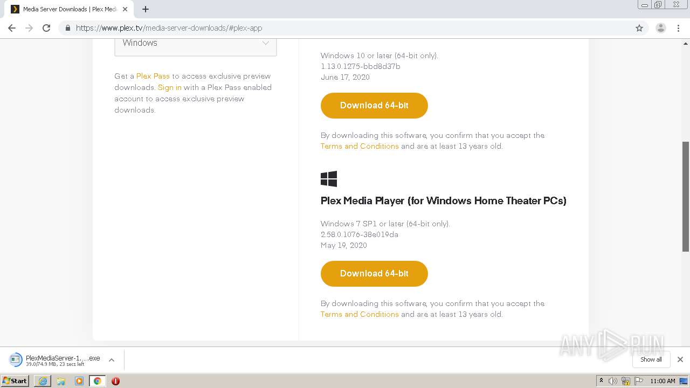Click the red stop icon in taskbar
The height and width of the screenshot is (388, 690).
click(x=115, y=381)
